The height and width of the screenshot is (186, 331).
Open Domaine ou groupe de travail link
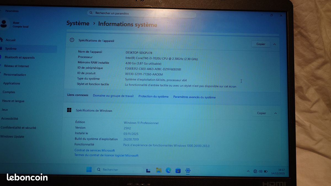click(x=113, y=96)
